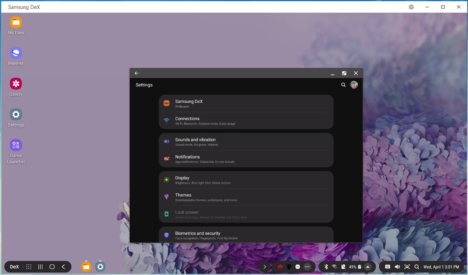Expand notification tray arrow in taskbar
The image size is (468, 275).
[x=264, y=267]
